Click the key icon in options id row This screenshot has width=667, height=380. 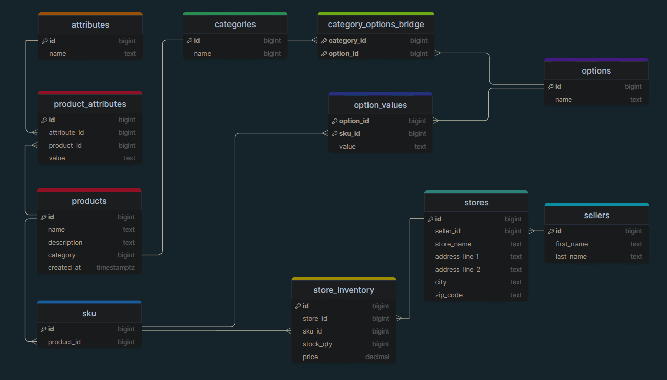[x=550, y=87]
